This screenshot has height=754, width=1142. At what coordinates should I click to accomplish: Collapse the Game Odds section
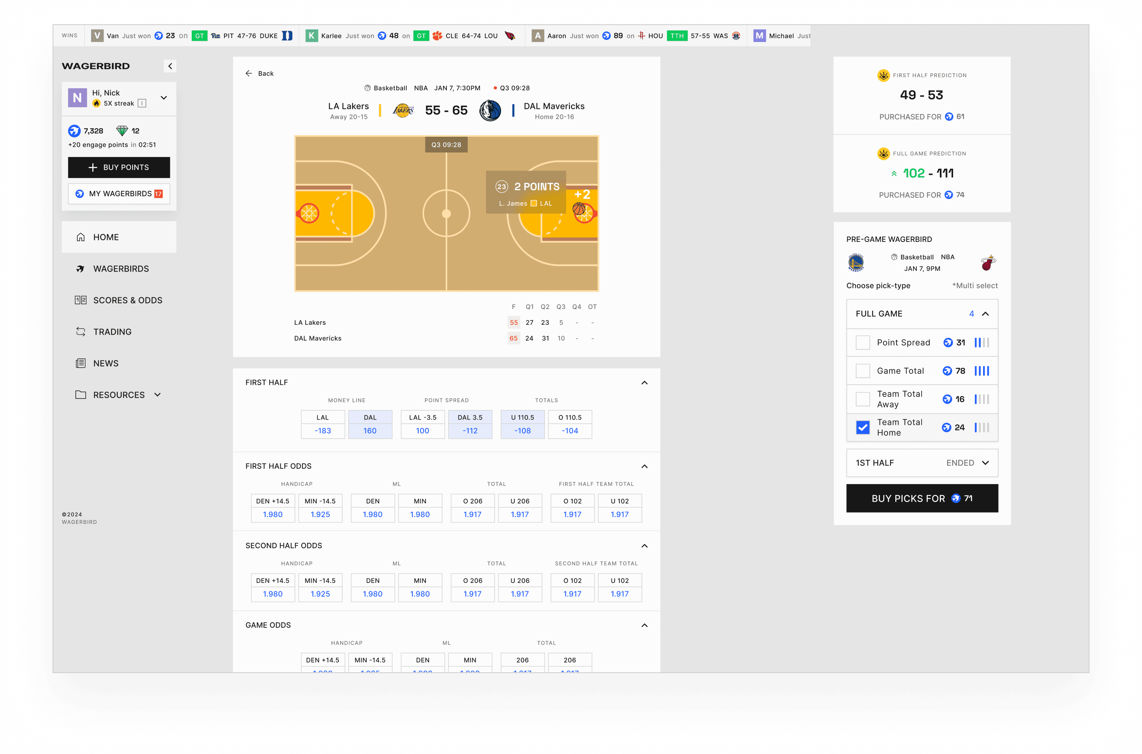point(644,625)
